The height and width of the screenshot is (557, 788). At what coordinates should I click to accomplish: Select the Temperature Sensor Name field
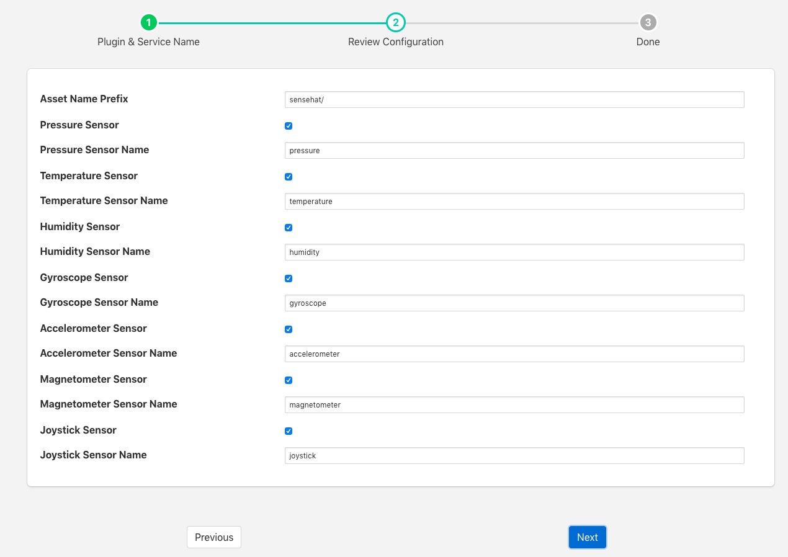click(514, 202)
